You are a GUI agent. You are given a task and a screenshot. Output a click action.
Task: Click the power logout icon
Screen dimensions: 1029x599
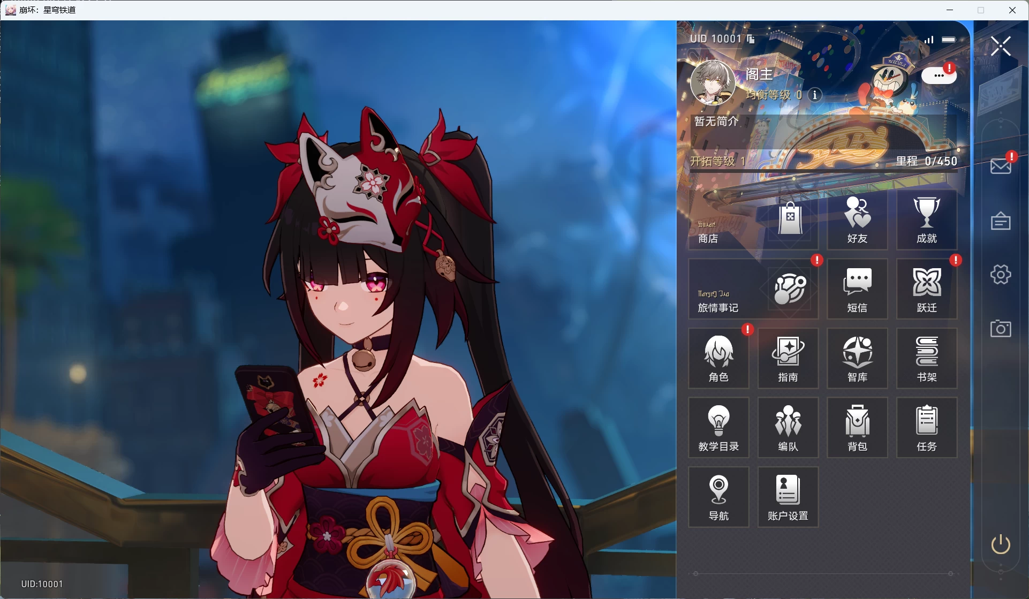[x=1001, y=544]
